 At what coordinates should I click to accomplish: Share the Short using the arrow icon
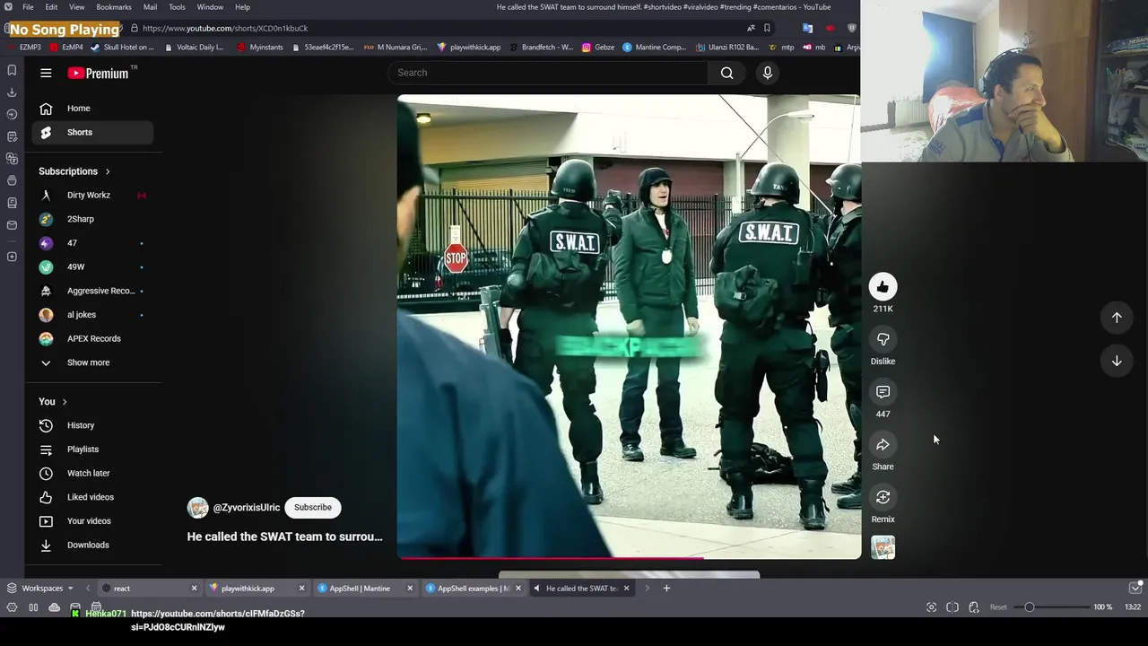[883, 445]
